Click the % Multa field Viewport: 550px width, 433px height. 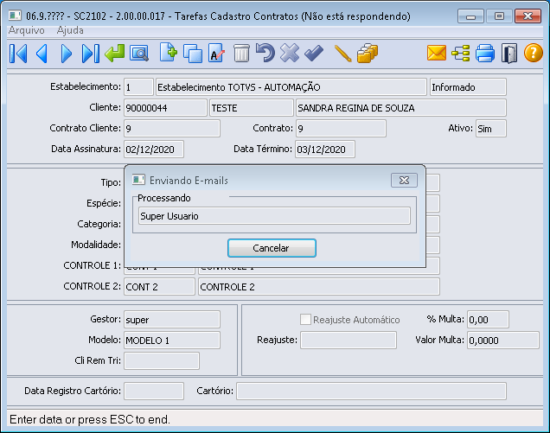point(488,320)
